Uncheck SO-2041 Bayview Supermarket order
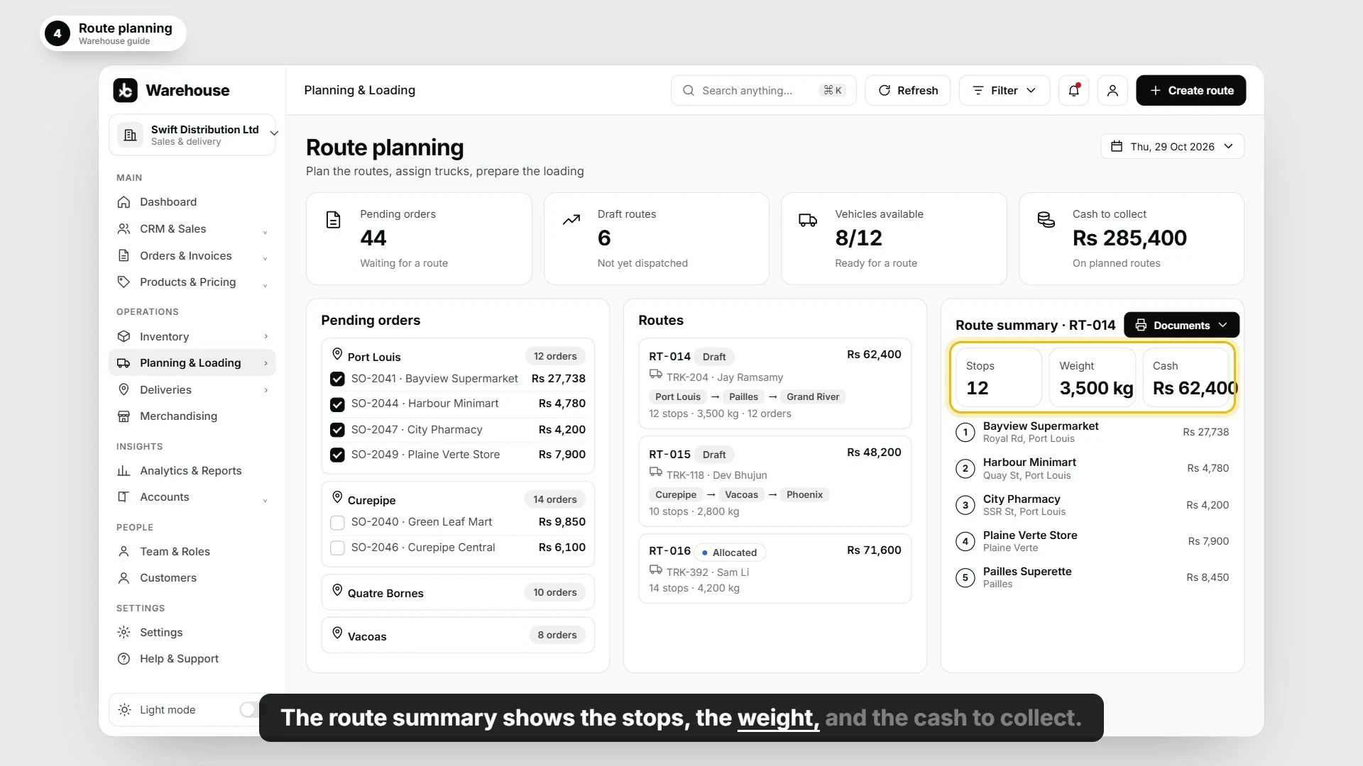1363x766 pixels. point(337,379)
